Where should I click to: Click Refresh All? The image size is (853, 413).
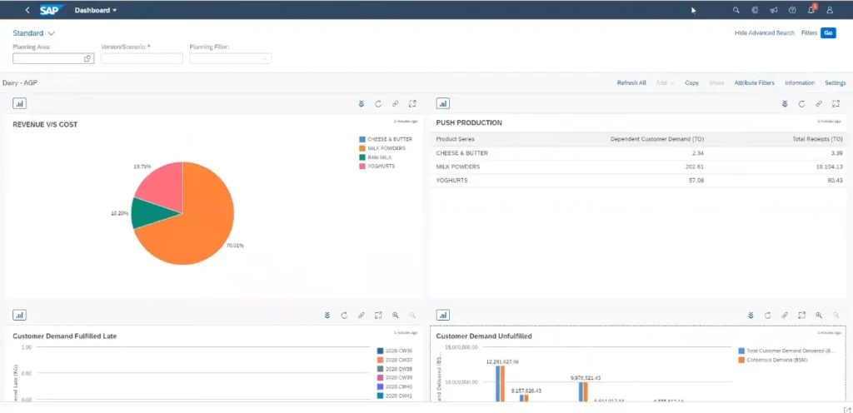[631, 83]
